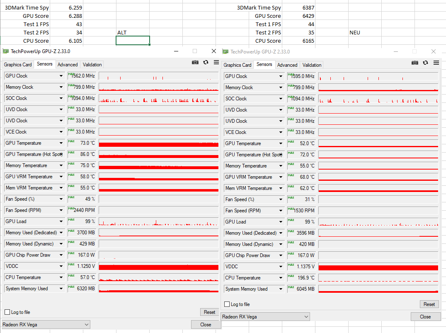Viewport: 446px width, 333px height.
Task: Click 1.1375 V VDDC value in right window
Action: coord(301,266)
